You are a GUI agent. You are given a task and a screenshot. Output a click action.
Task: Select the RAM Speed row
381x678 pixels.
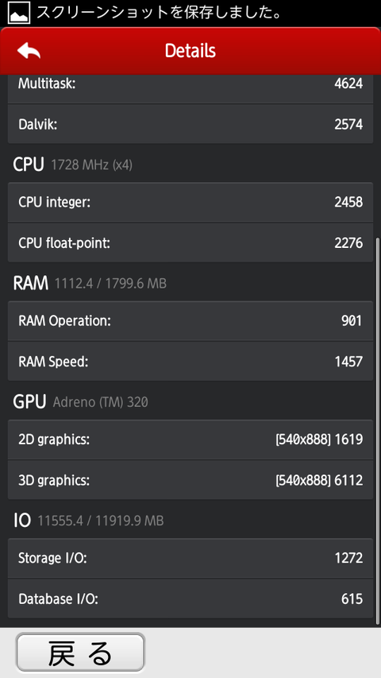pos(190,362)
